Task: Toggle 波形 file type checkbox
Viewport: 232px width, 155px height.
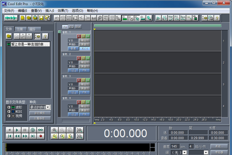Action: tap(9, 107)
